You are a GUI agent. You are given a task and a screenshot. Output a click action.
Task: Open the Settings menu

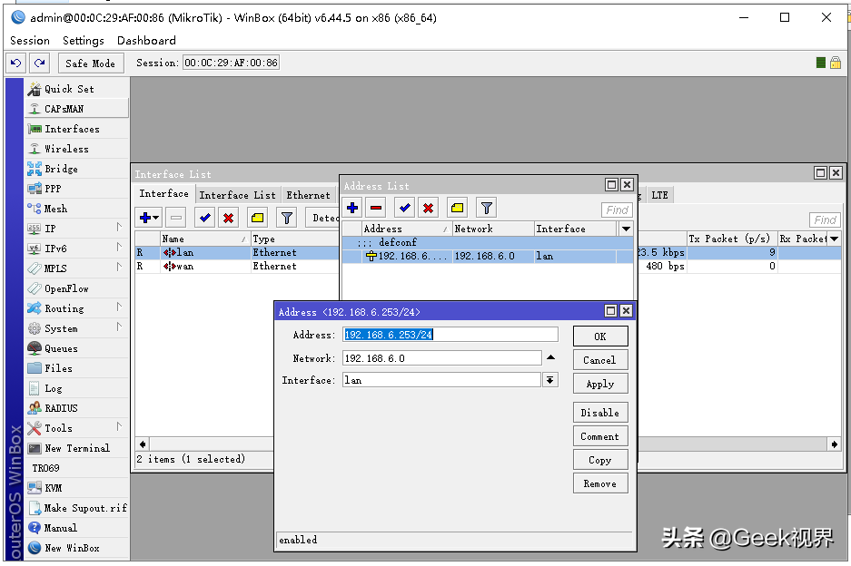point(83,41)
